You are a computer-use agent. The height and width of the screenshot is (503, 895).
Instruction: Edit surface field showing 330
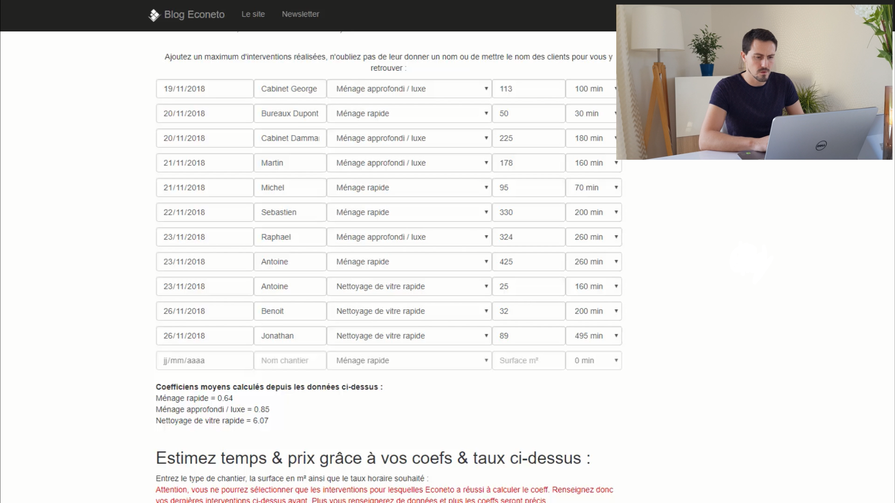tap(529, 212)
